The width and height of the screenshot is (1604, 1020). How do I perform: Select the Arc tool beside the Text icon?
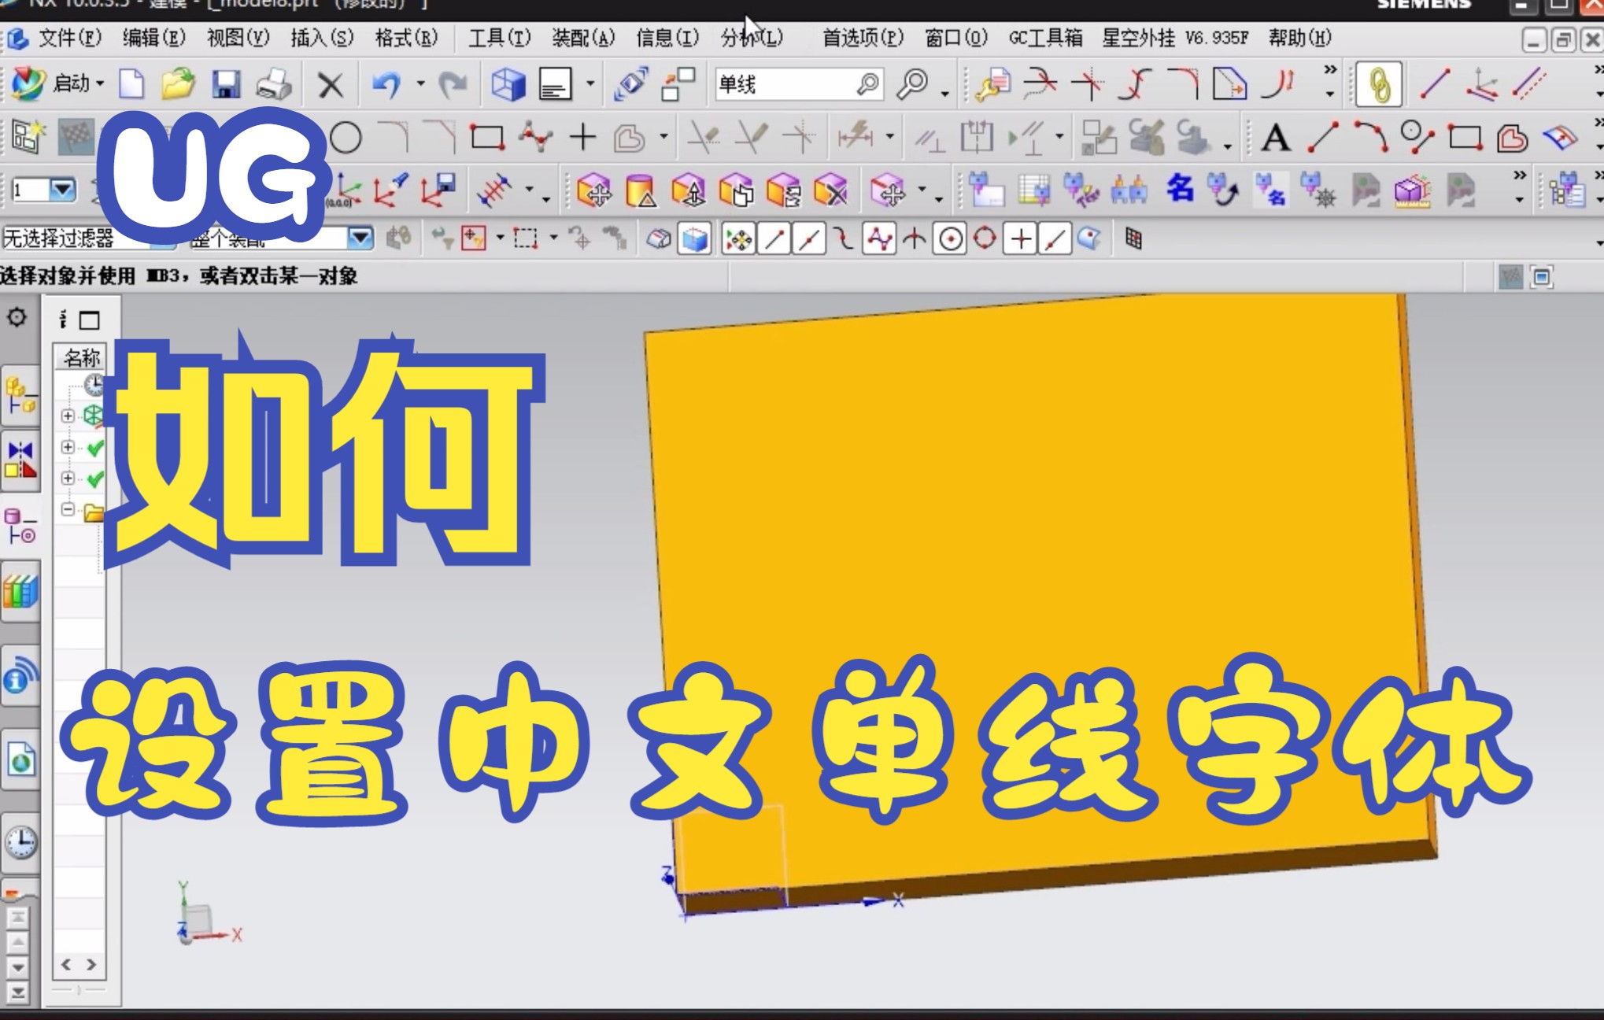click(x=1370, y=138)
